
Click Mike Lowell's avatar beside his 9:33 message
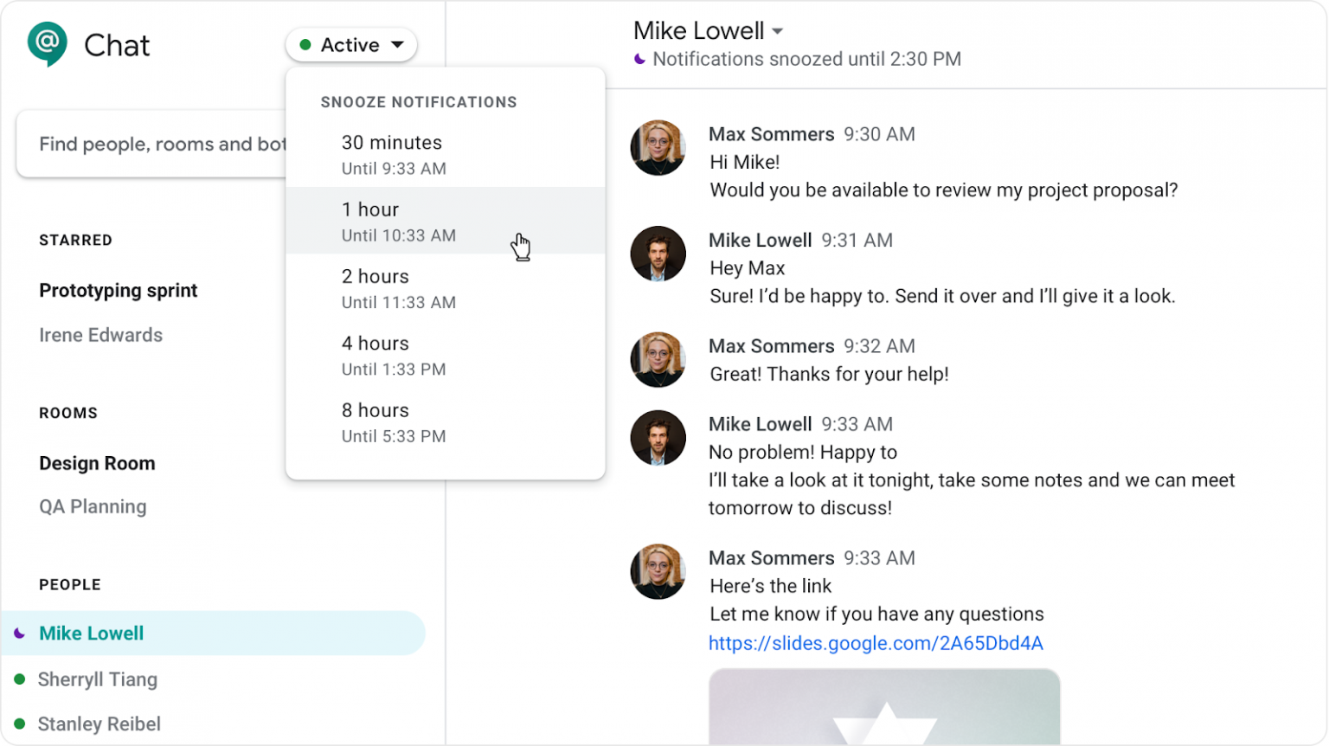click(x=658, y=437)
